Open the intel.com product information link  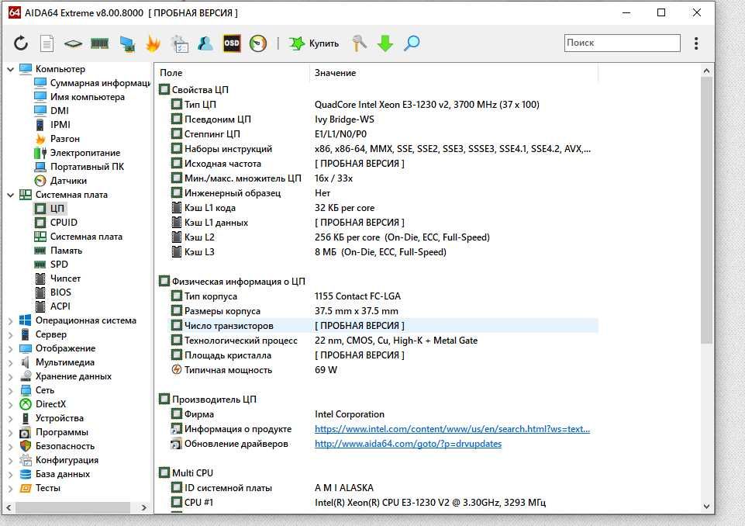click(452, 429)
